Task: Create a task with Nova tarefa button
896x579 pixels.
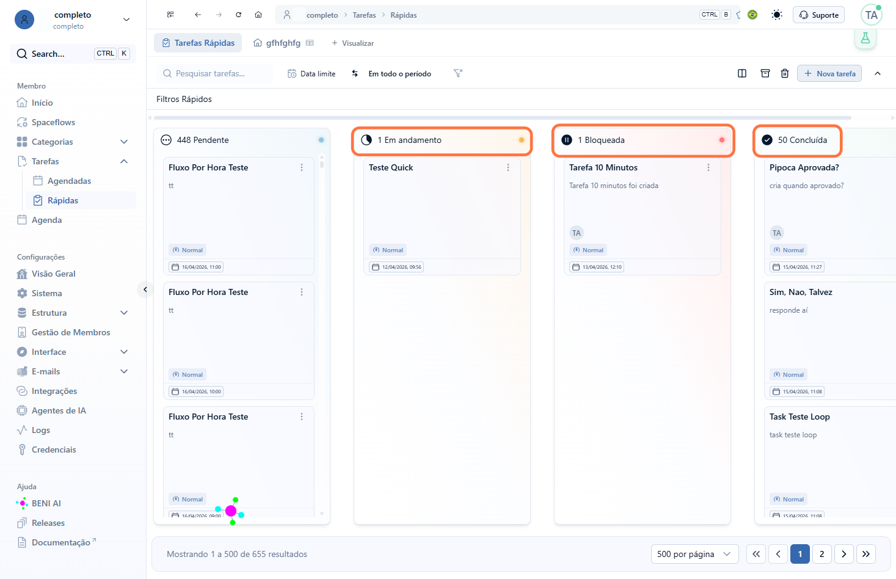Action: click(829, 73)
